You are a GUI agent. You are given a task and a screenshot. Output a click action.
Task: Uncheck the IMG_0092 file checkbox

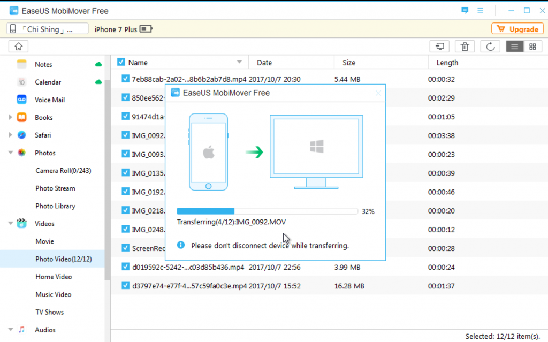[125, 135]
